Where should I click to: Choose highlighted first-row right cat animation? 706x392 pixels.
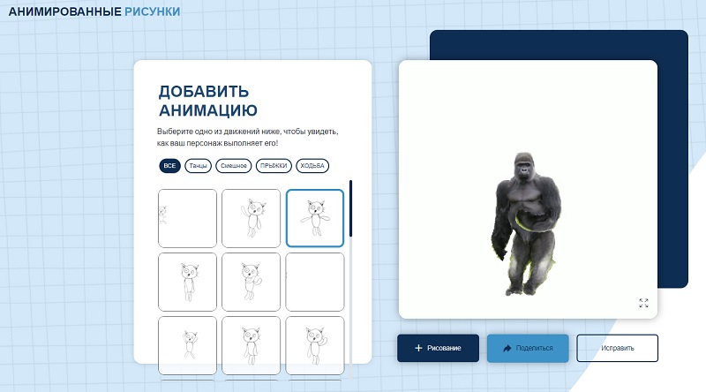click(x=315, y=218)
